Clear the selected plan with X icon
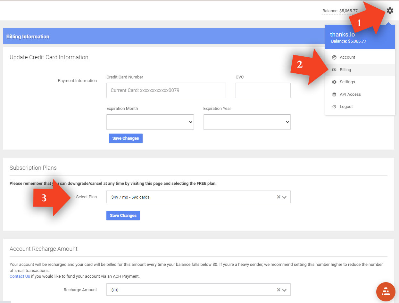399x303 pixels. pos(278,197)
